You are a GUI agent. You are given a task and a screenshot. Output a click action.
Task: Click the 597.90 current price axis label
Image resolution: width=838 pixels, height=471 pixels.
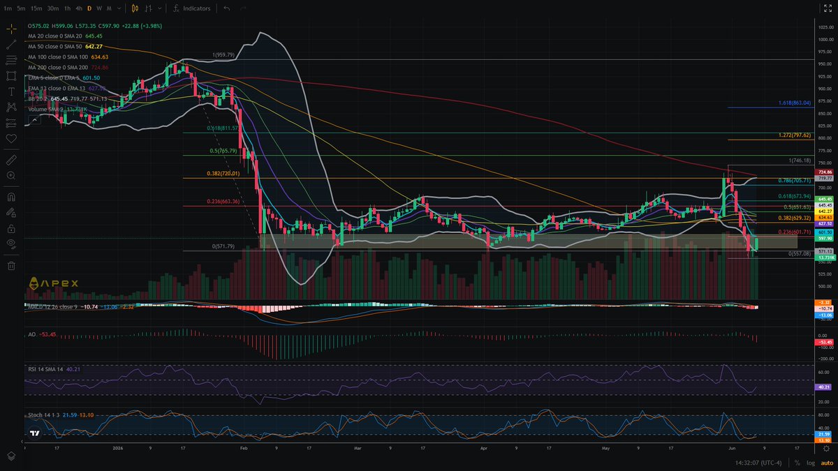coord(823,238)
